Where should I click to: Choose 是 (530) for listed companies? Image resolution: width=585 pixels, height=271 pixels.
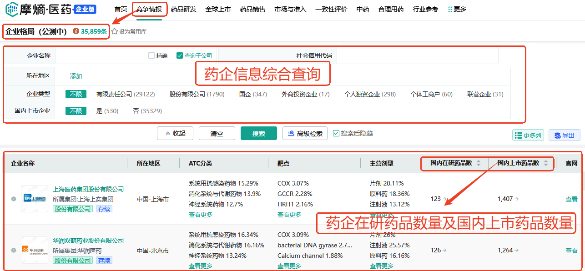[107, 111]
